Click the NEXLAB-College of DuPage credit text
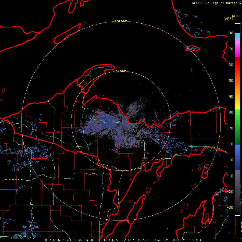The image size is (242, 242). 216,3
